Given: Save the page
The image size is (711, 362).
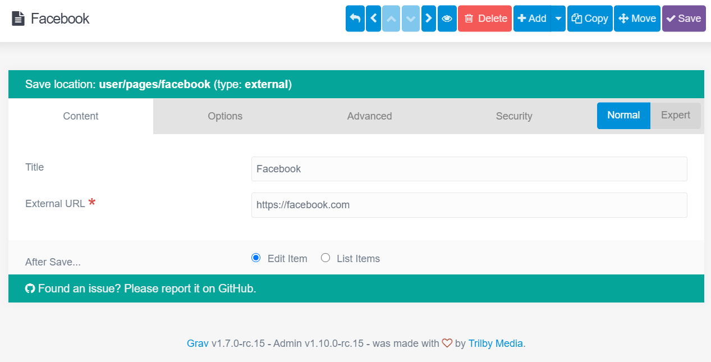Looking at the screenshot, I should 684,19.
